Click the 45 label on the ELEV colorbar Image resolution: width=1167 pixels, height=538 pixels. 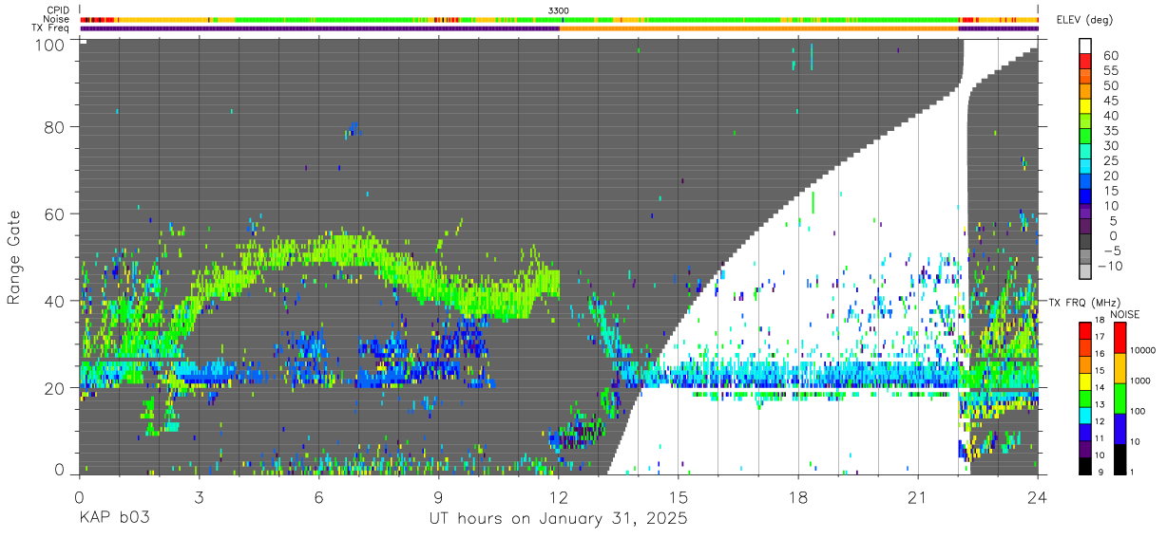[1111, 102]
